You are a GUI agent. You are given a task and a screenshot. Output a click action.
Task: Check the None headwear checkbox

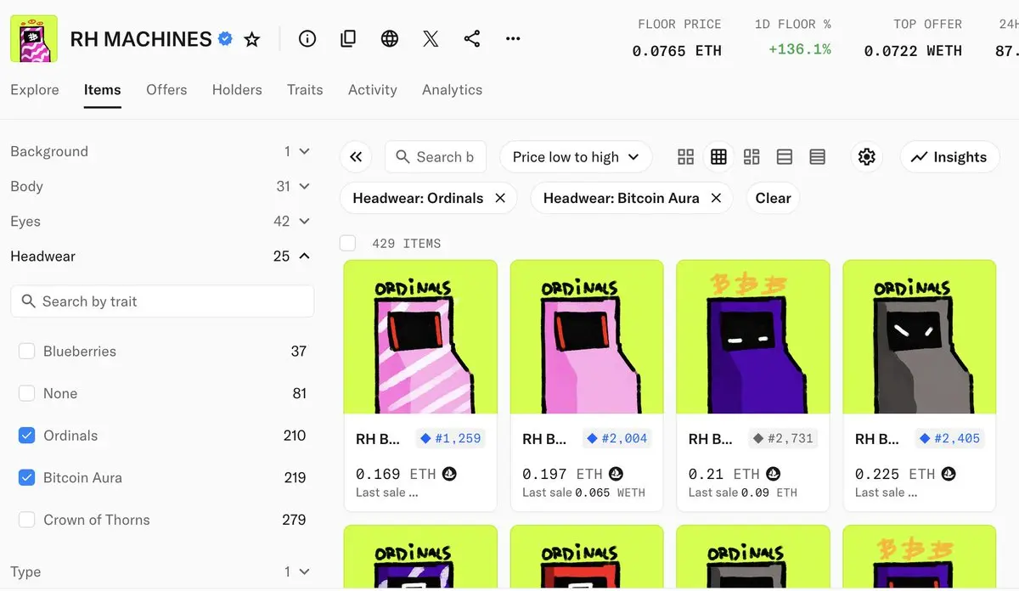(27, 393)
